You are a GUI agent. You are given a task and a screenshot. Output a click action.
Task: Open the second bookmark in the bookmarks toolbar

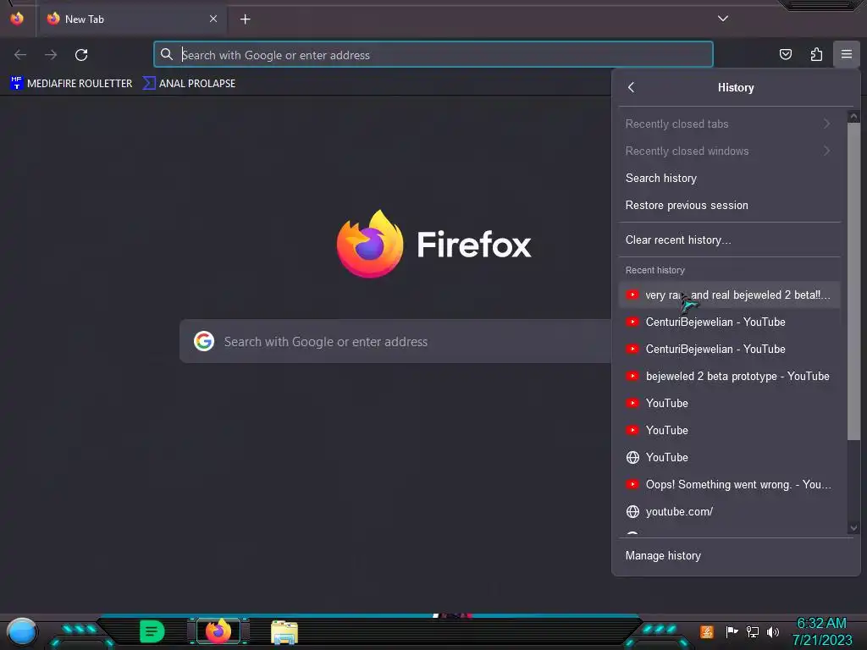pyautogui.click(x=189, y=84)
